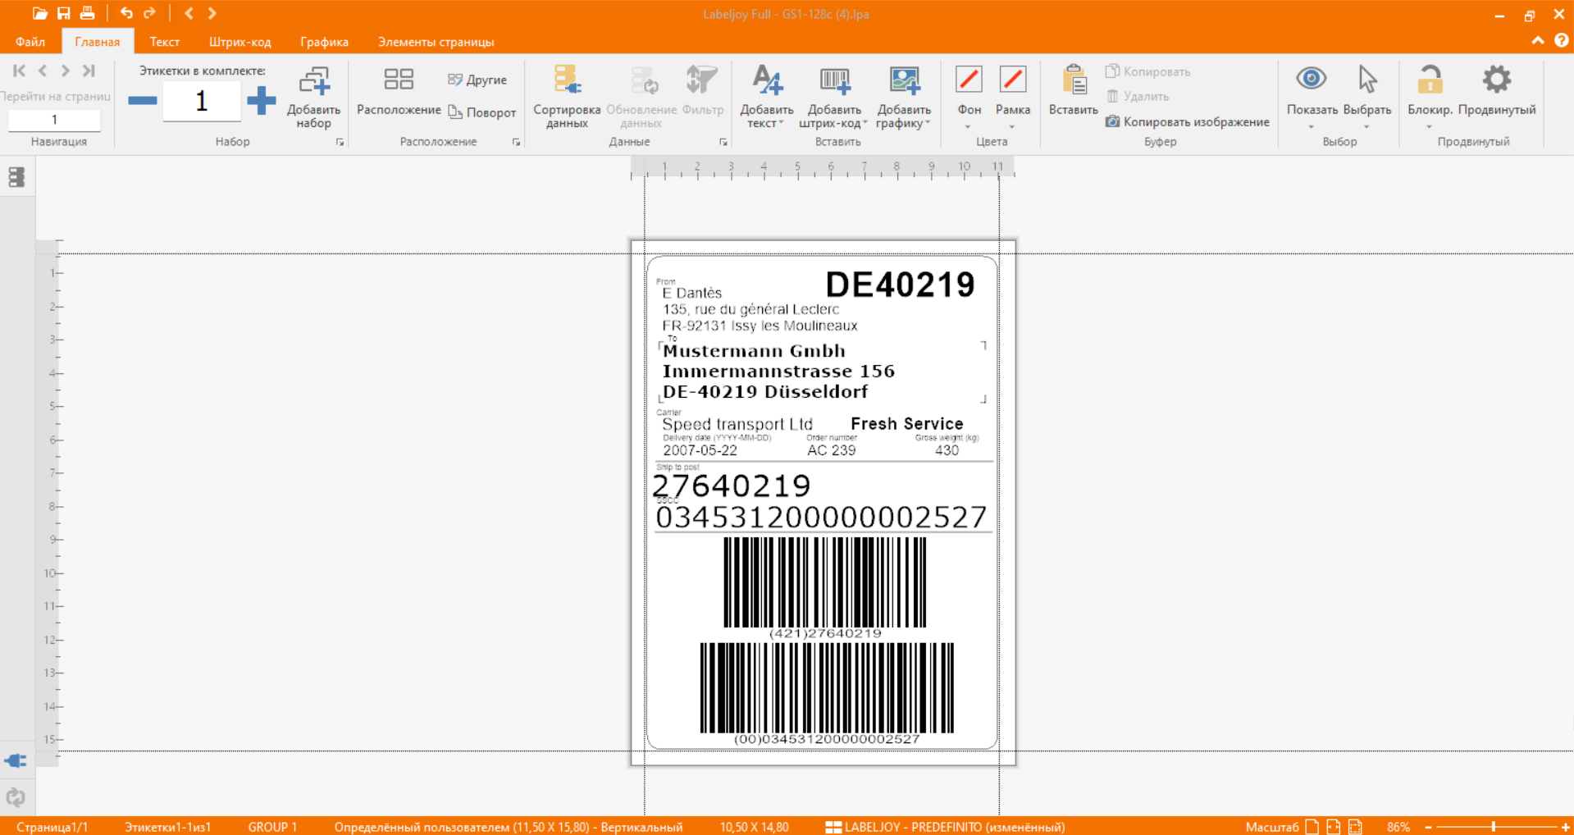Click second zoom page icon in status bar
Viewport: 1574px width, 835px height.
coord(1334,827)
